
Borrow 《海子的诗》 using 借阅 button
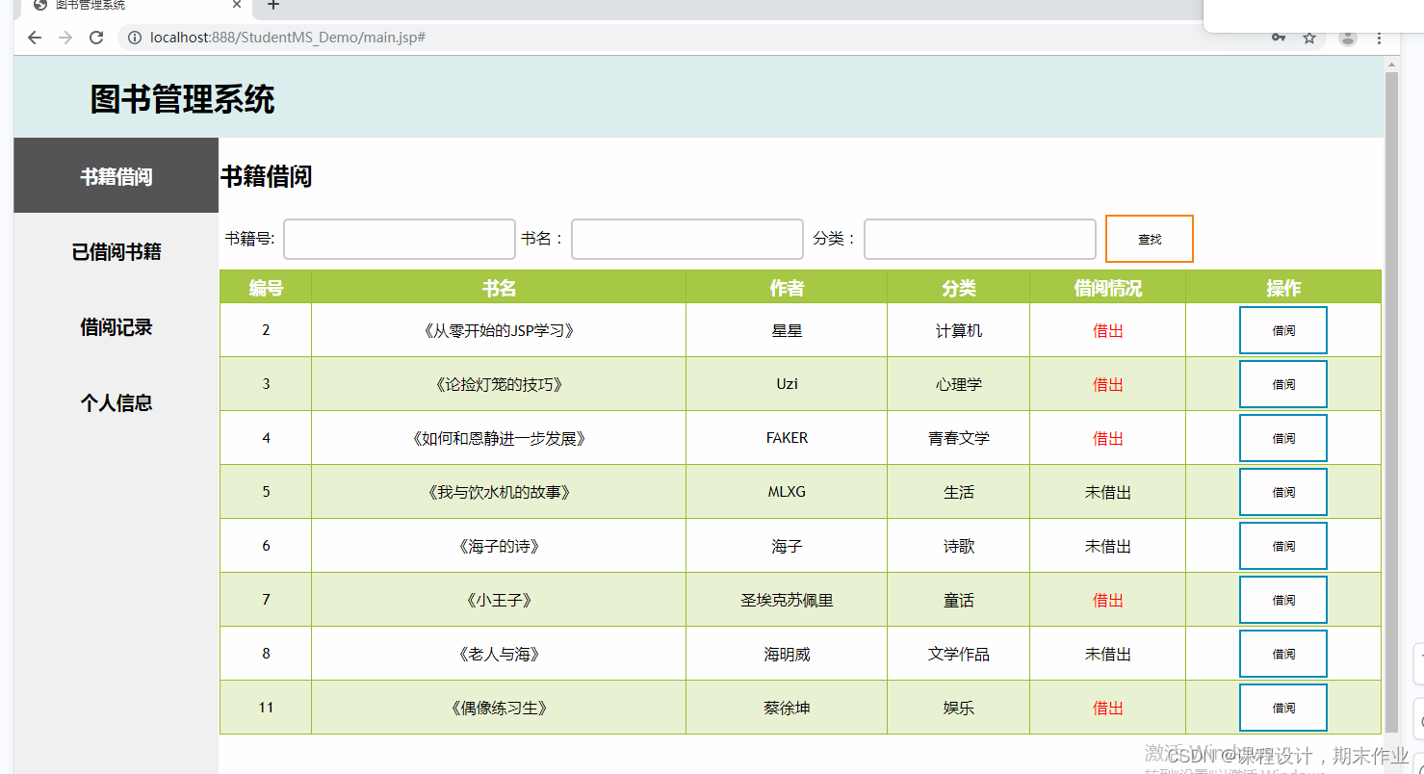pyautogui.click(x=1283, y=546)
